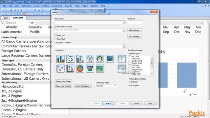Open chart title expression editor ellipsis button

[124, 30]
